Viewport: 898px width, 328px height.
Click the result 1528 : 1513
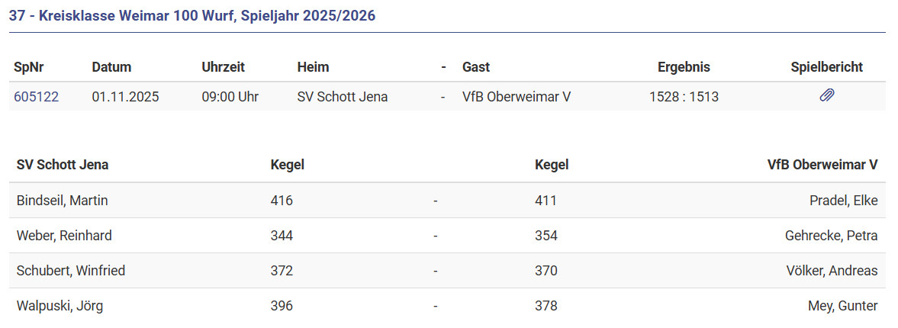click(x=684, y=97)
